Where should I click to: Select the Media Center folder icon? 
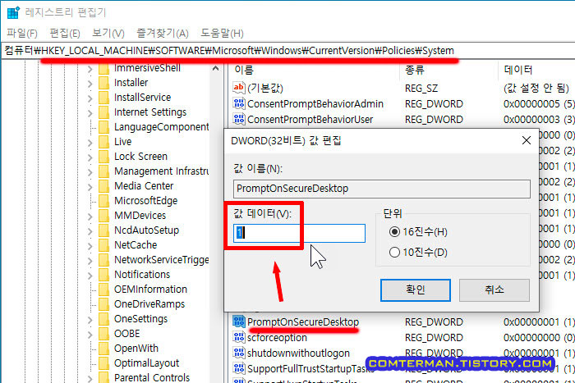tap(103, 186)
